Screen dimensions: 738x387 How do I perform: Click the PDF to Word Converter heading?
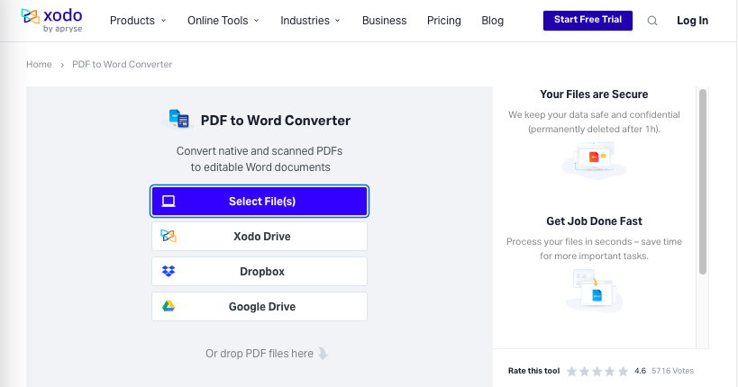[x=276, y=121]
